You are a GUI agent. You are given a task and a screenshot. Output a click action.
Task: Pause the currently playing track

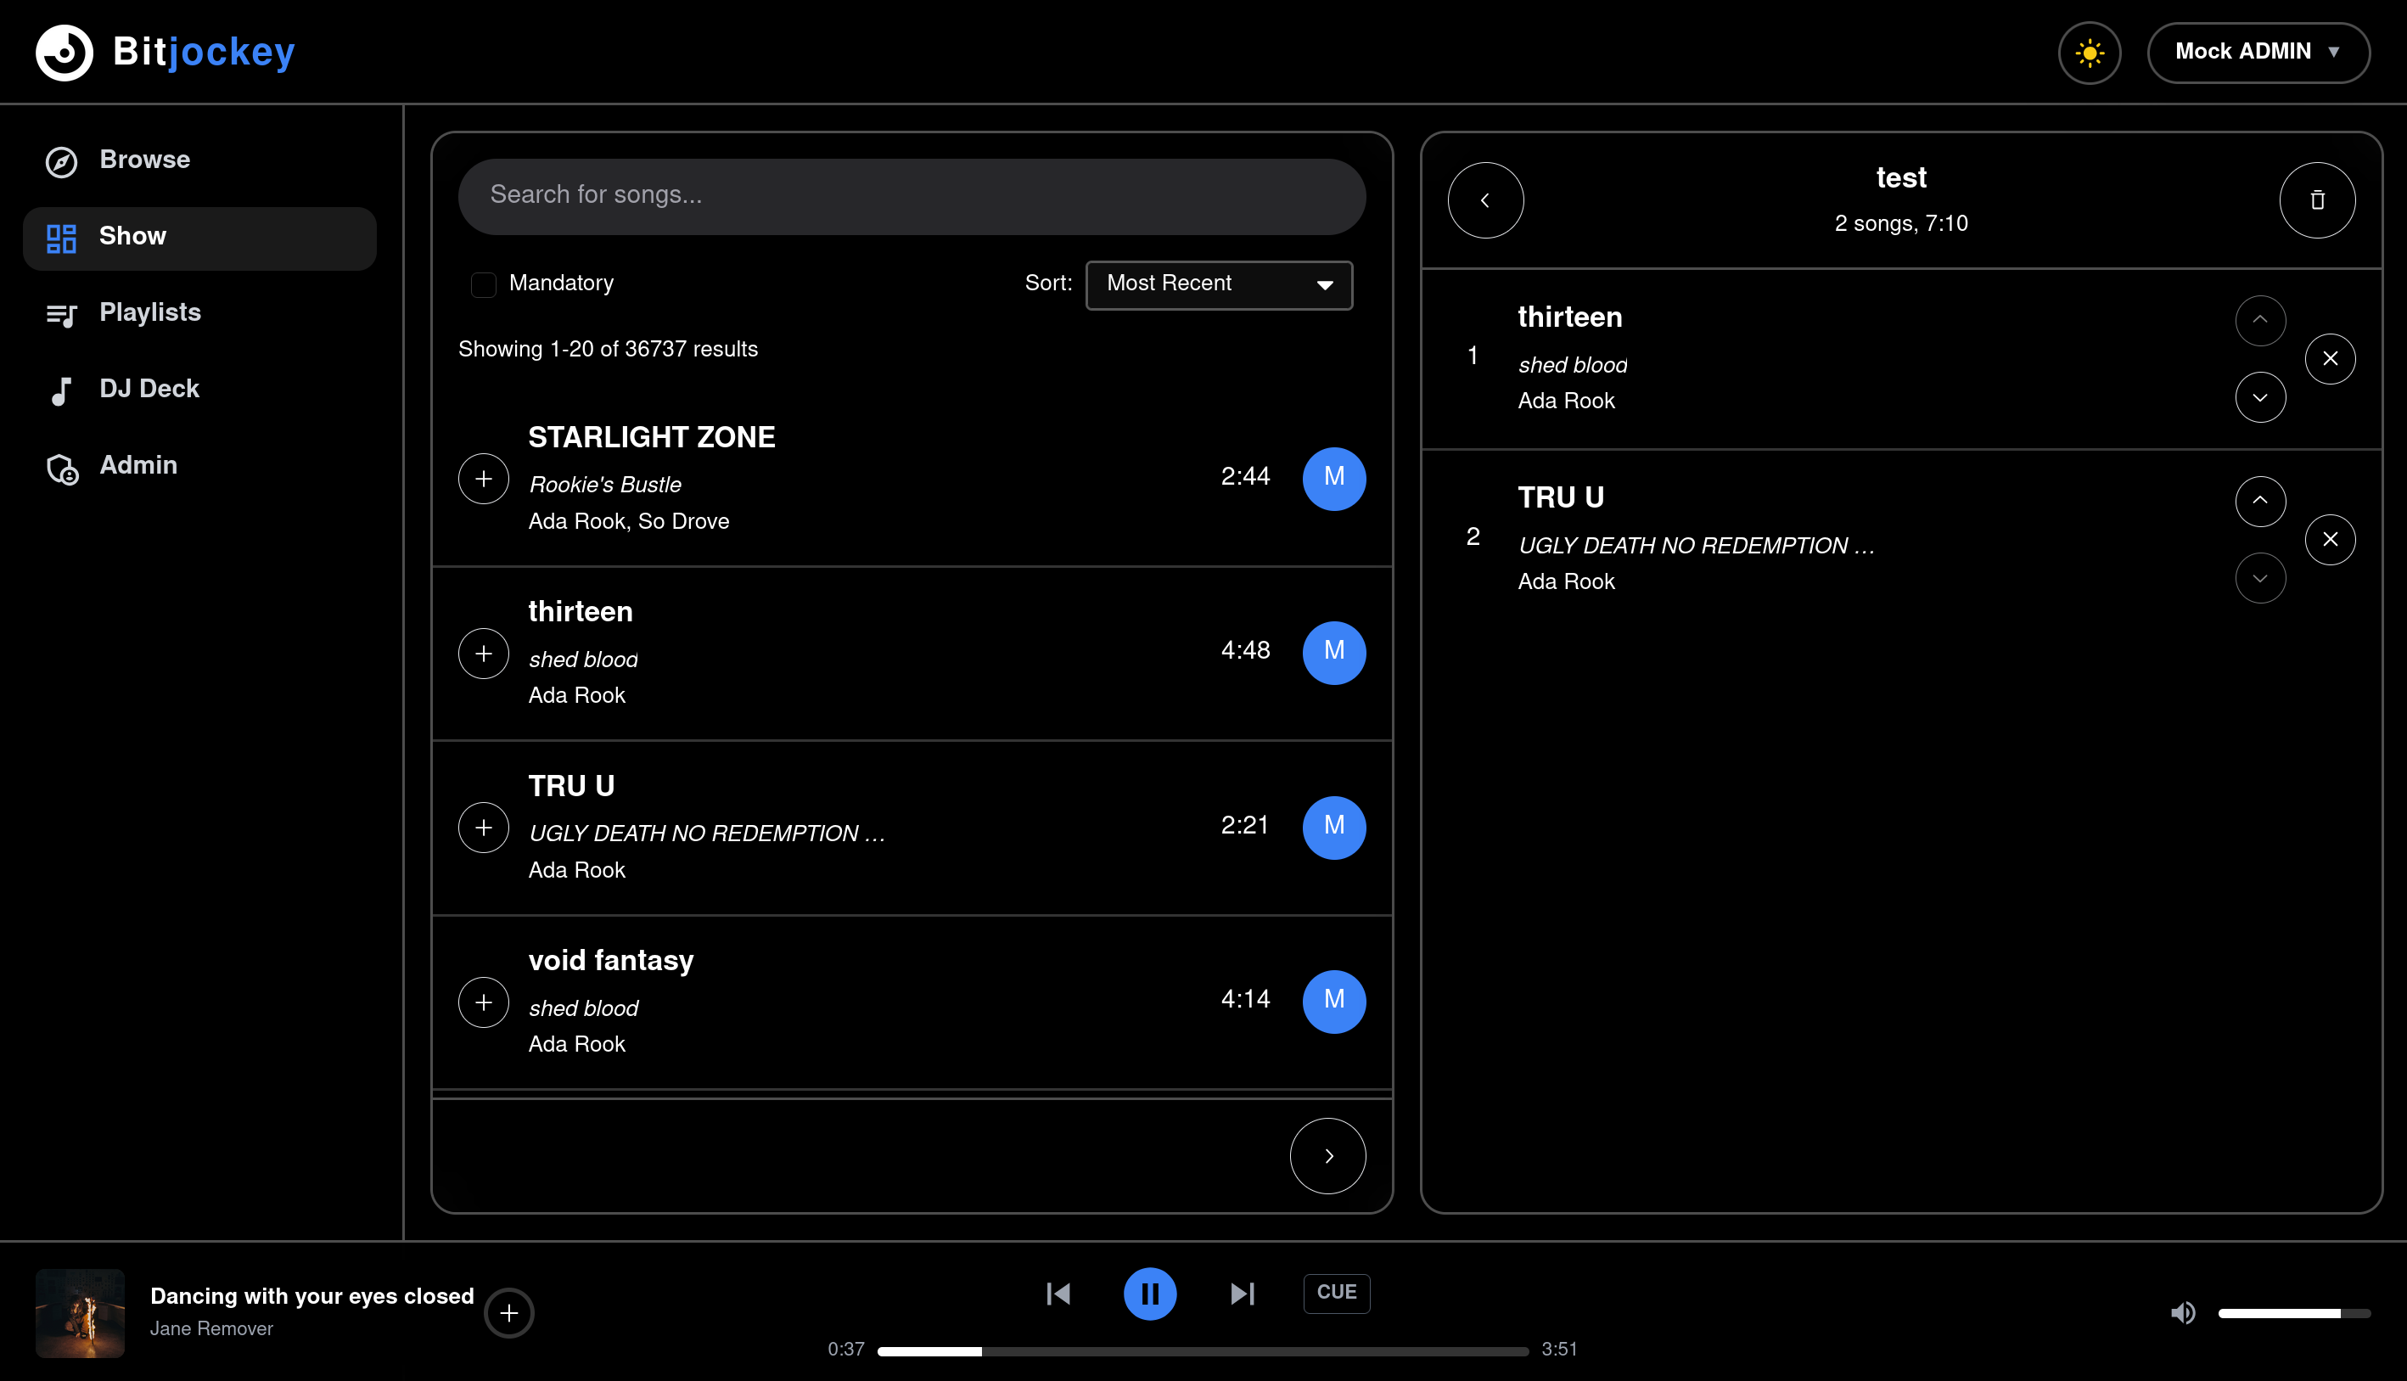pyautogui.click(x=1150, y=1293)
